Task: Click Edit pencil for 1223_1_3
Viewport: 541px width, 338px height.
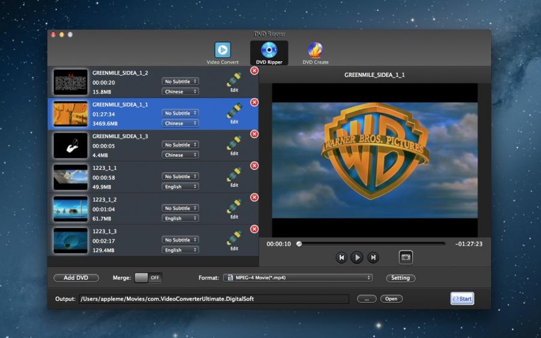Action: pyautogui.click(x=234, y=241)
